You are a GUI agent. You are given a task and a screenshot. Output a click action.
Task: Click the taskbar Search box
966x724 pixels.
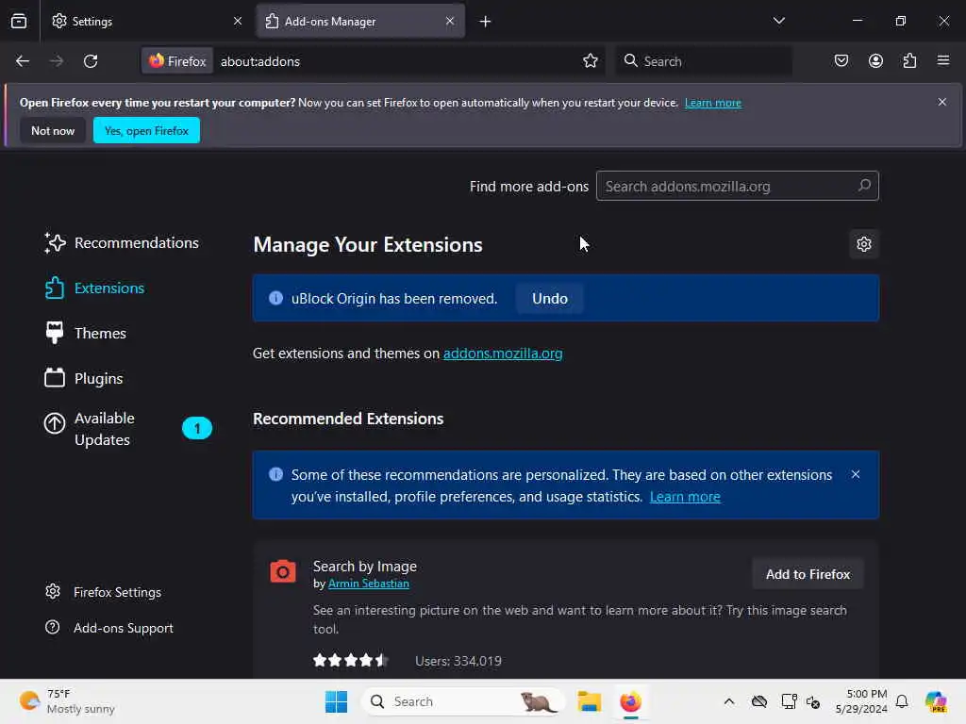462,701
